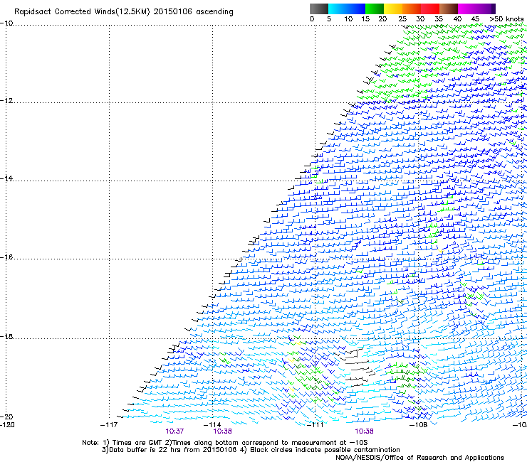Click the -114 longitude axis label
The width and height of the screenshot is (527, 462).
(212, 425)
